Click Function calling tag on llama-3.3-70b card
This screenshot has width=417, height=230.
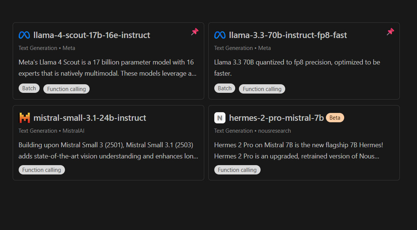click(262, 89)
